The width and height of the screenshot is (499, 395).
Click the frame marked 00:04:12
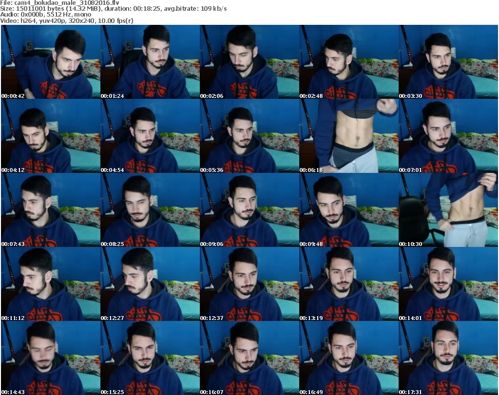click(51, 136)
